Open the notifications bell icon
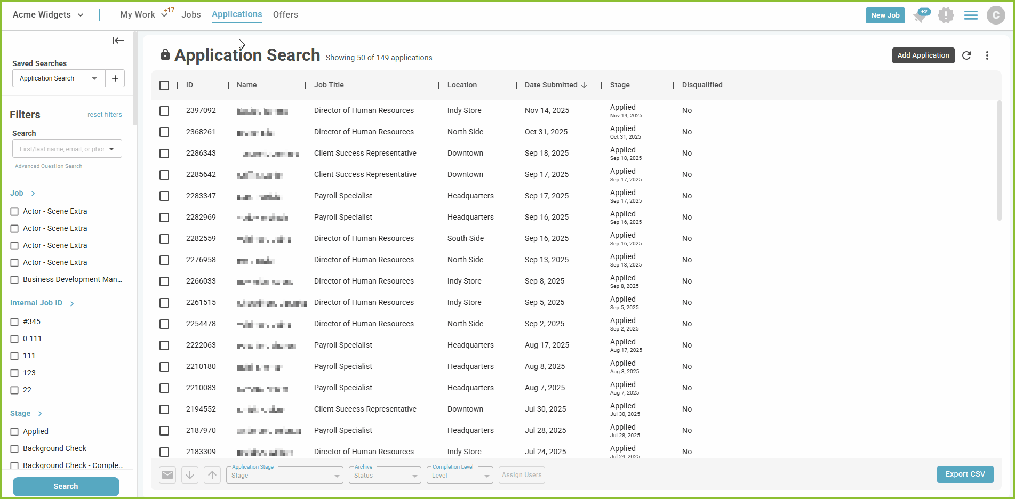The image size is (1015, 499). point(920,15)
